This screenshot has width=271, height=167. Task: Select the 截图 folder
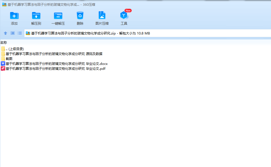(x=7, y=59)
